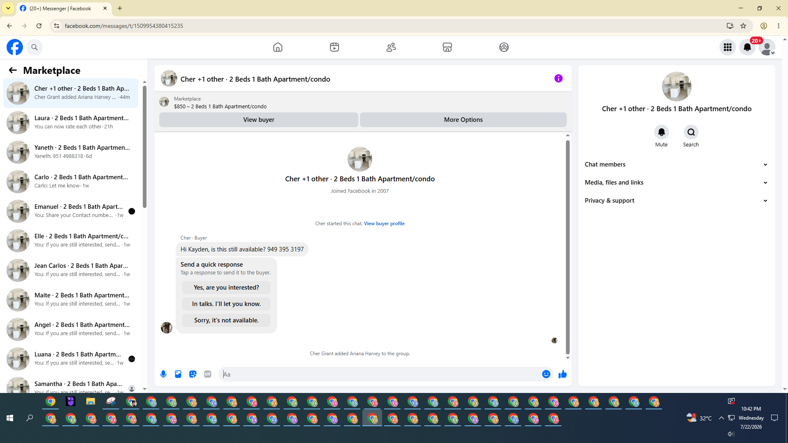Open the Yaneth apartment conversation
This screenshot has width=788, height=443.
coord(71,152)
